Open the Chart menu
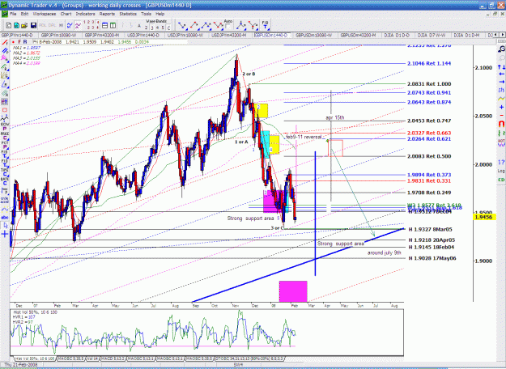Image resolution: width=506 pixels, height=369 pixels. tap(66, 14)
